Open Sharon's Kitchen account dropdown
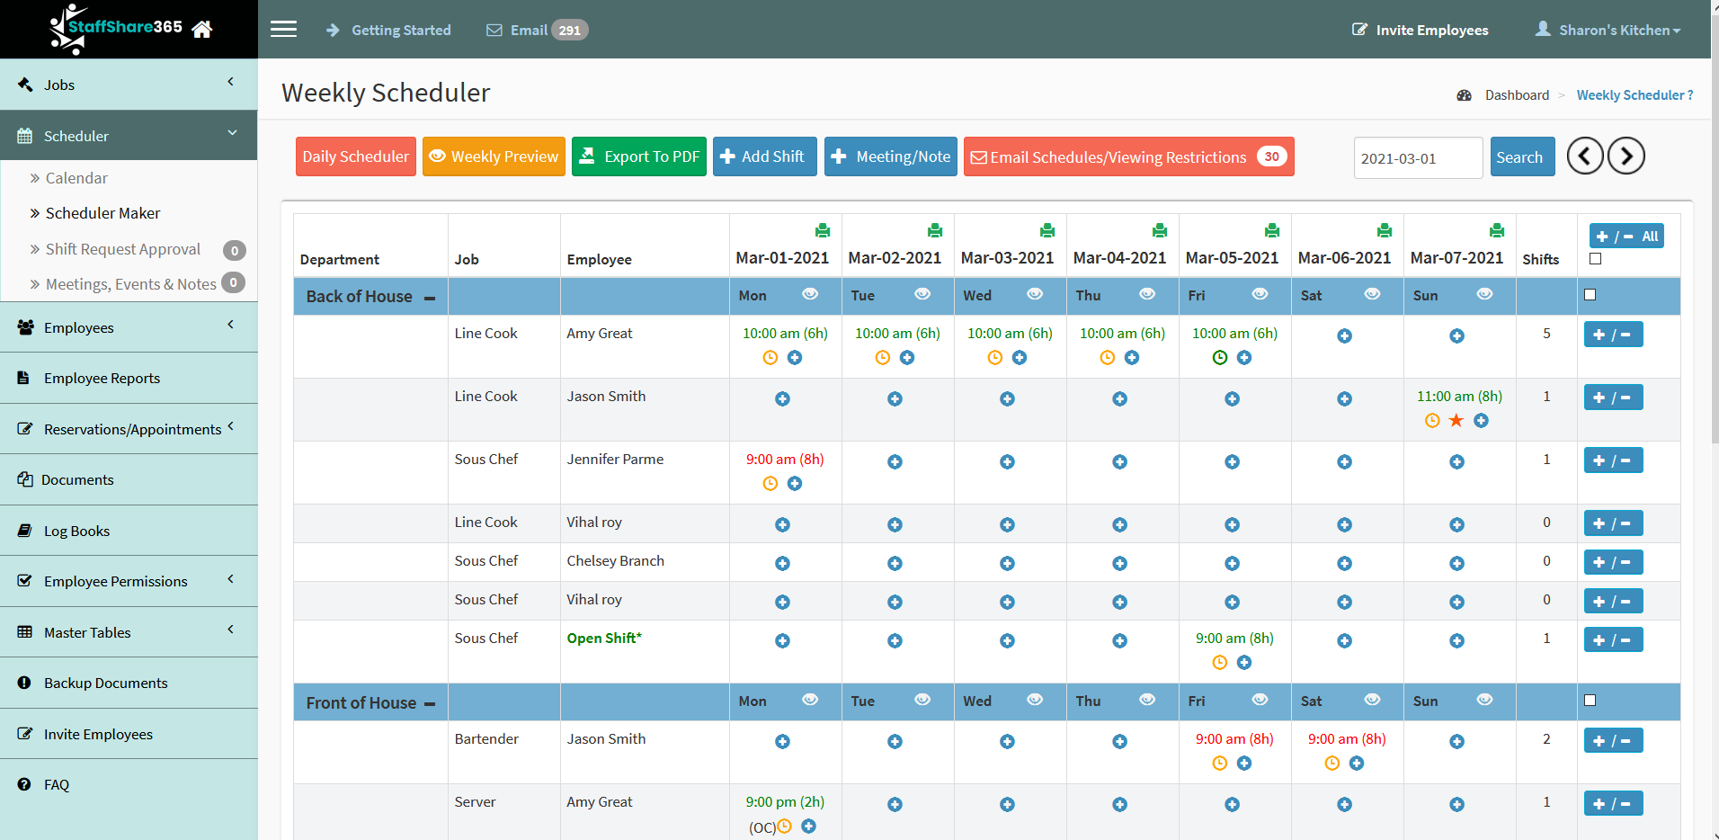This screenshot has width=1719, height=840. pos(1608,30)
